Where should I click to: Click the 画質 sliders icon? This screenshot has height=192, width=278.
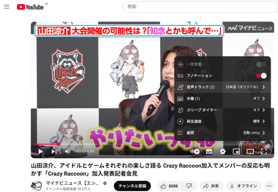coord(180,132)
